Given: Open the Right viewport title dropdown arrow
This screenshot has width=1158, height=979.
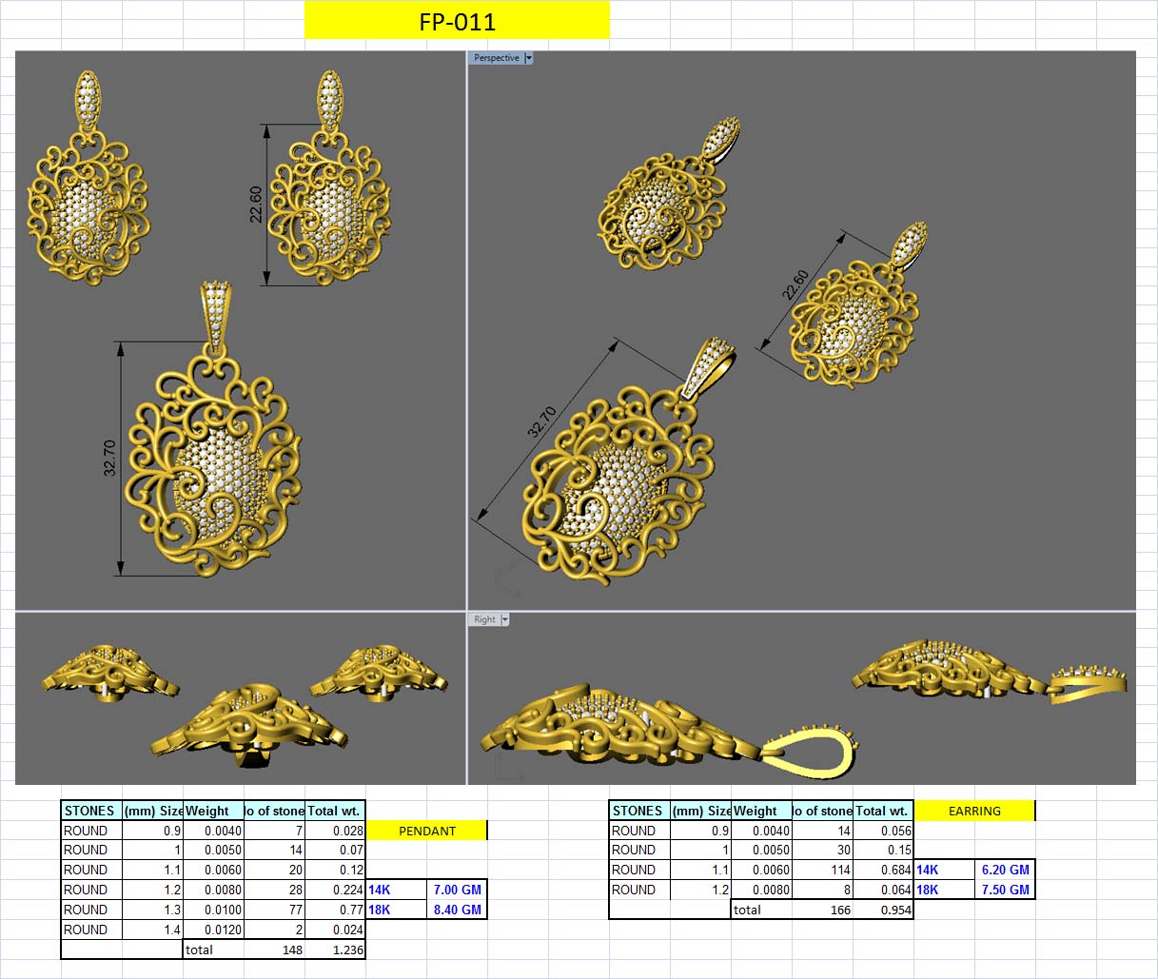Looking at the screenshot, I should 505,619.
